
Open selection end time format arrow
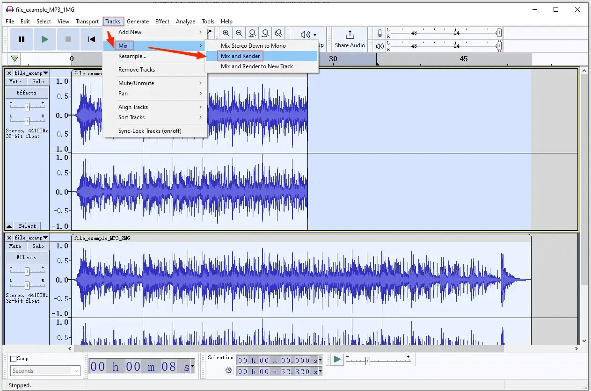click(321, 372)
